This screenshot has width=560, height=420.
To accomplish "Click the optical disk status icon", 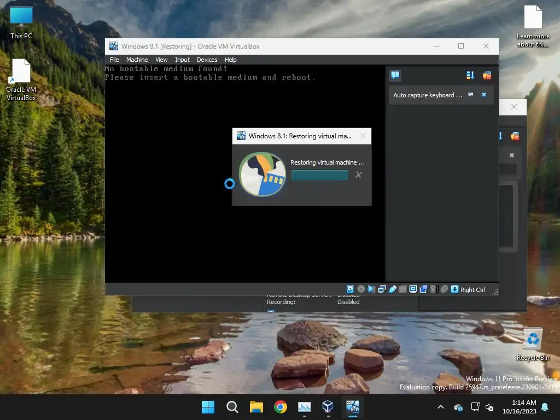I will click(x=361, y=289).
